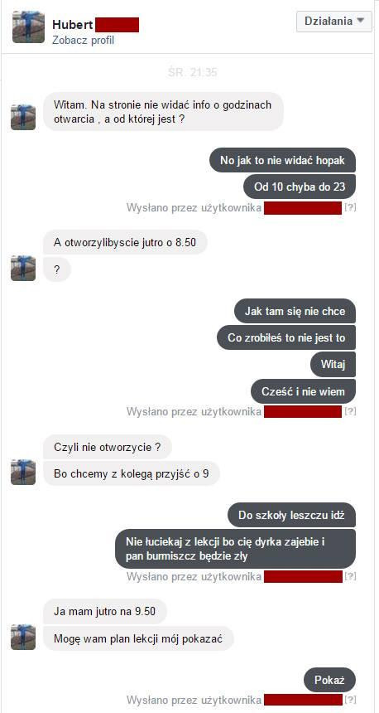Click help icon below the Pokaż message
Viewport: 379px width, 713px height.
[350, 700]
